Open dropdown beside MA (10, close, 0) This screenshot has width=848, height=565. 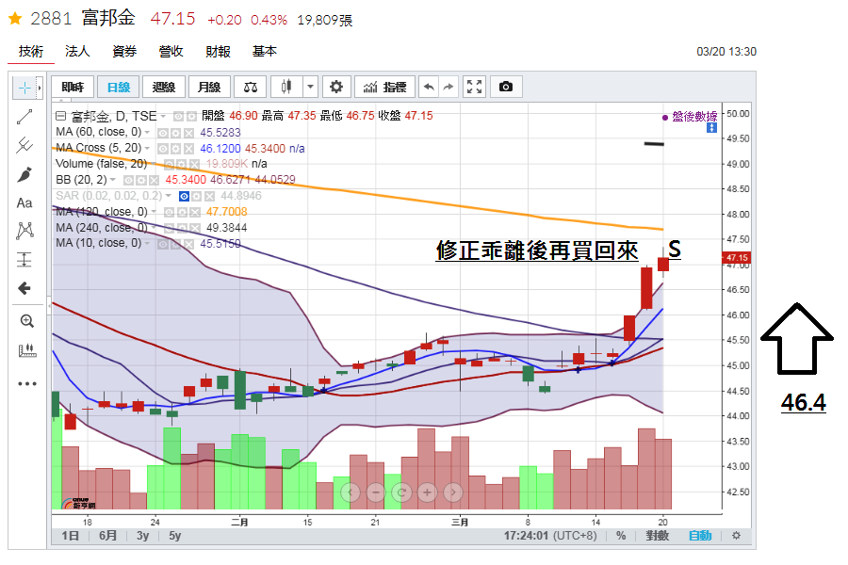[147, 244]
